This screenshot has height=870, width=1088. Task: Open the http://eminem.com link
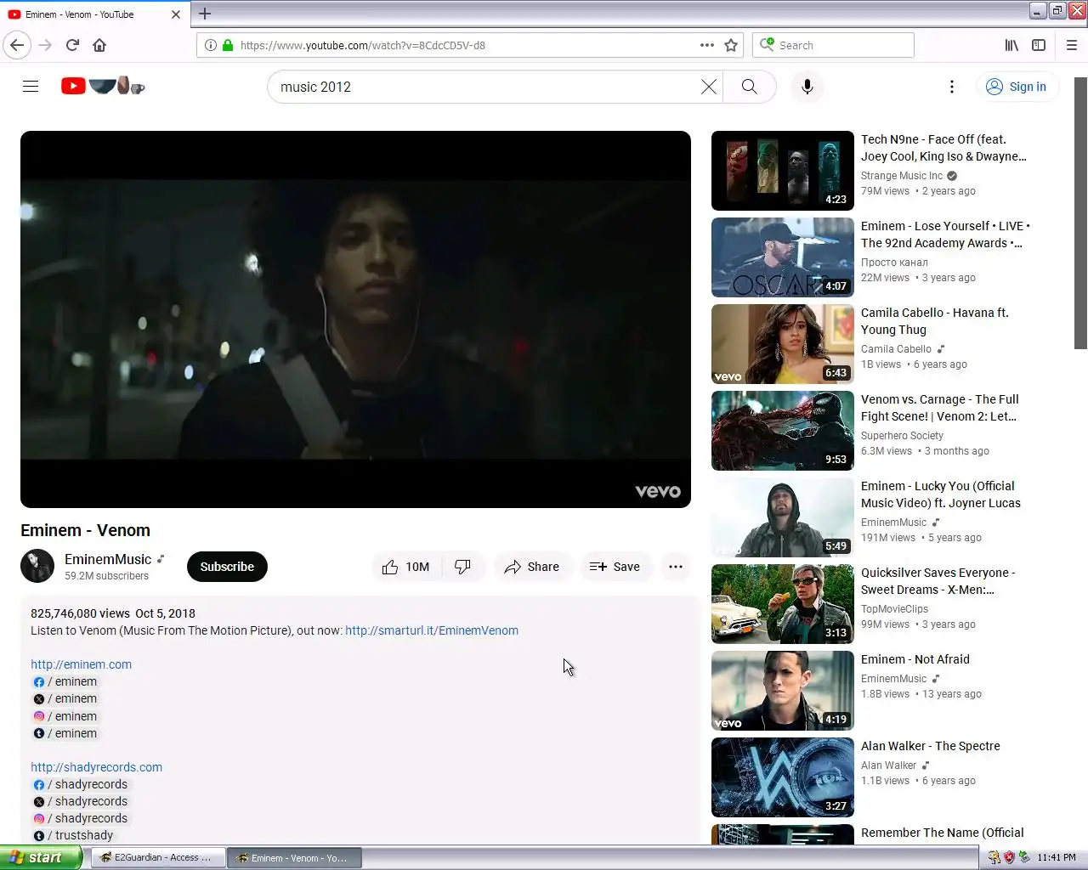82,664
